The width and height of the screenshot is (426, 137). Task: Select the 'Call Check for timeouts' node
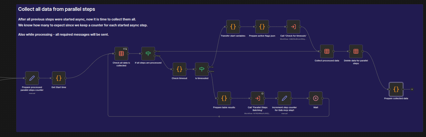click(293, 27)
